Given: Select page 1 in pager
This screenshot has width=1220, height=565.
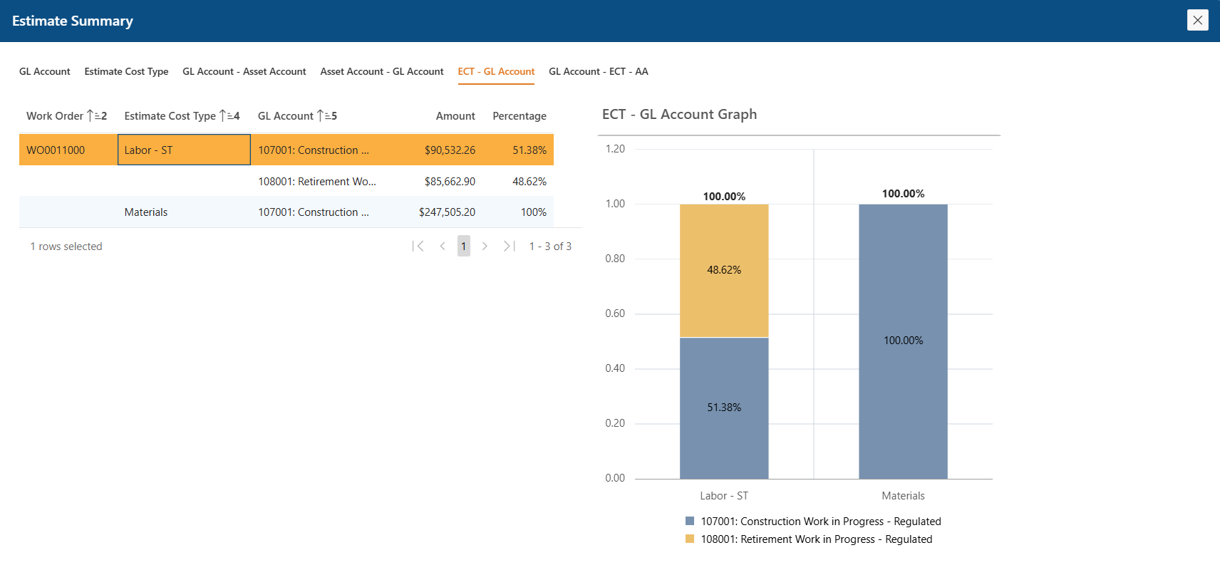Looking at the screenshot, I should tap(464, 246).
